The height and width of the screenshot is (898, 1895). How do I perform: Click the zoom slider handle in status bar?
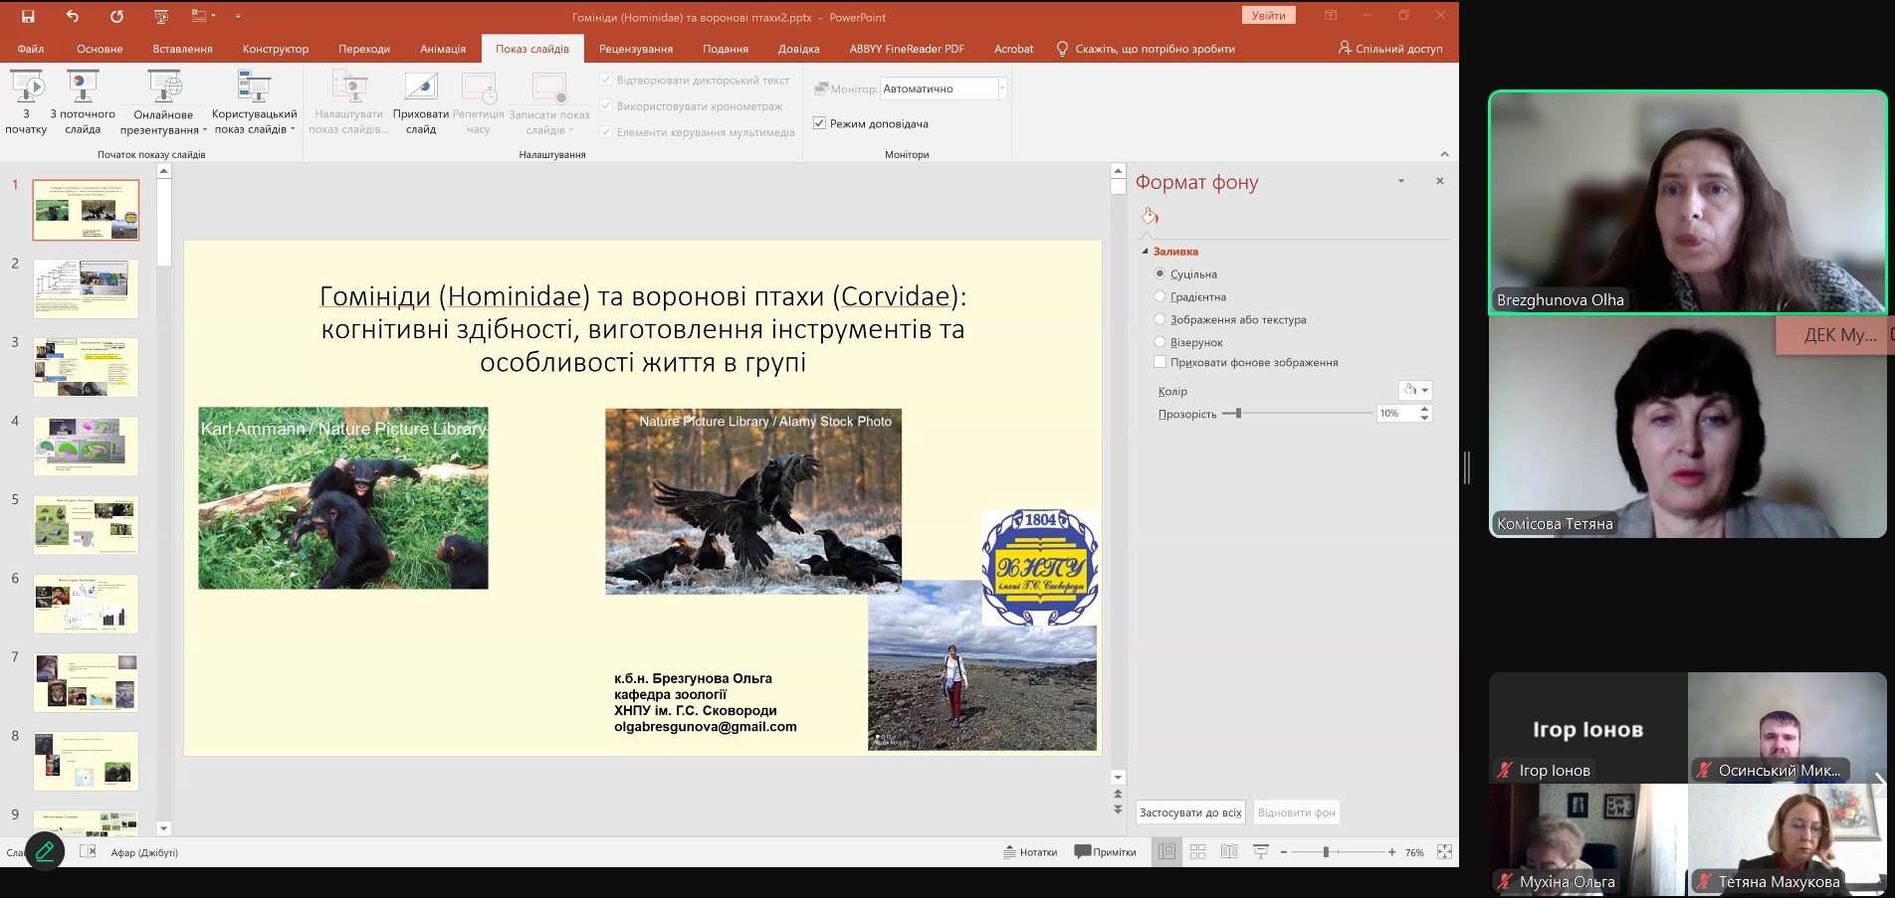tap(1327, 852)
